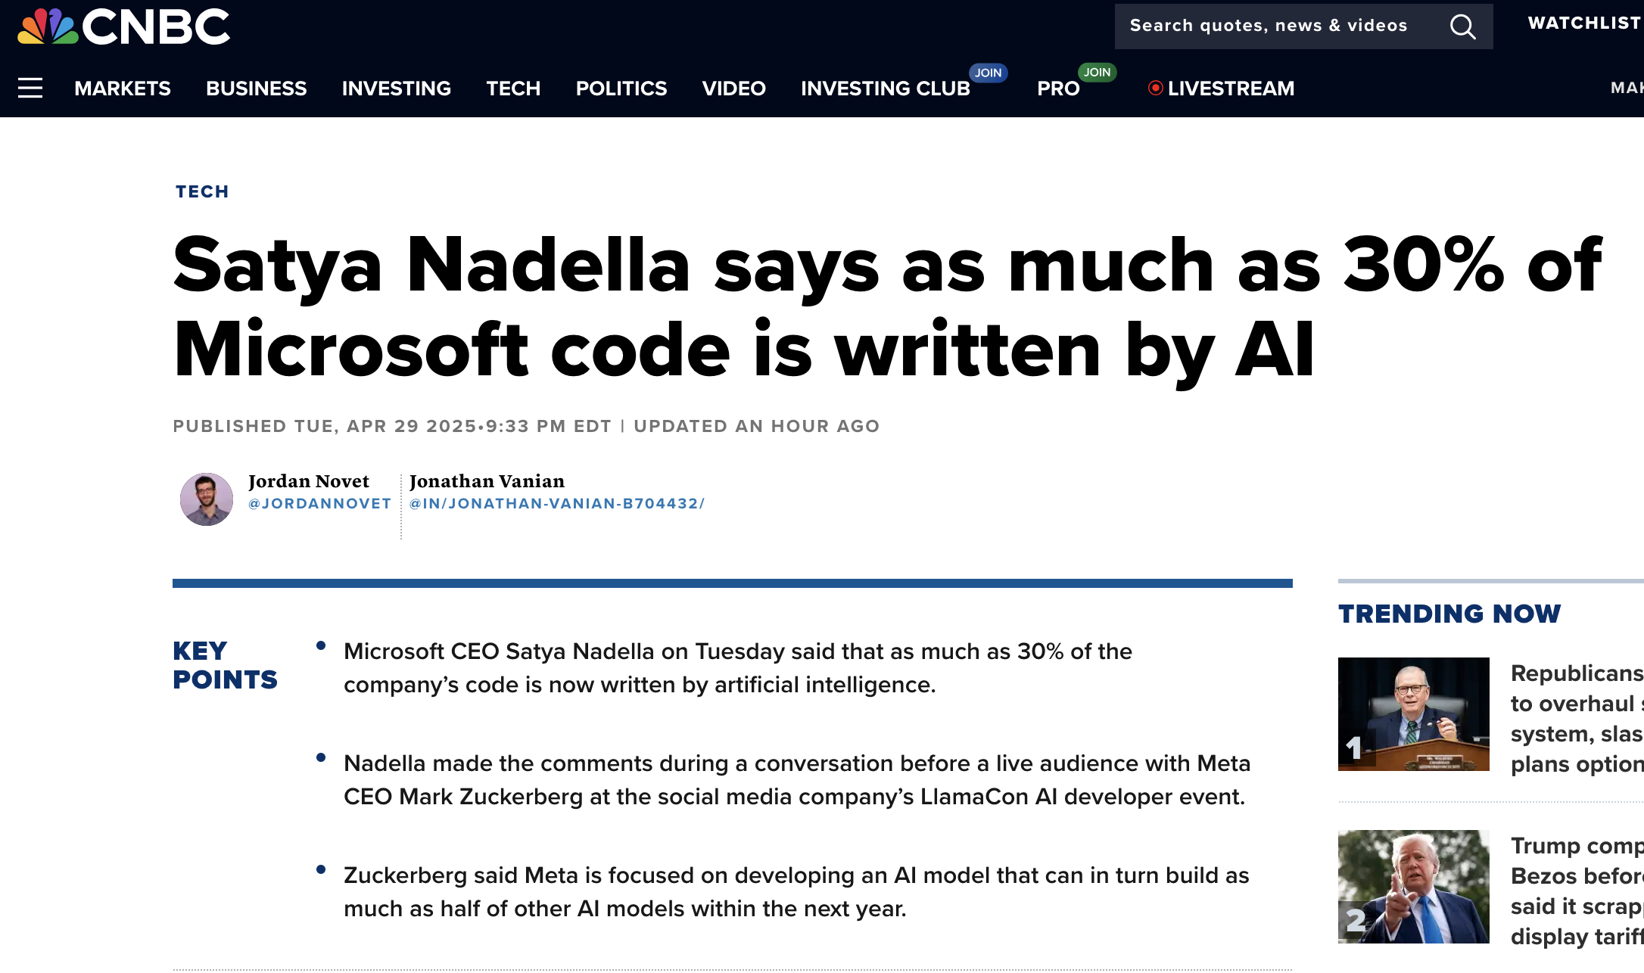Click the search magnifying glass icon
This screenshot has width=1644, height=973.
pyautogui.click(x=1462, y=26)
